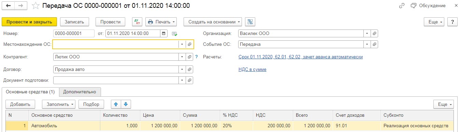Open Лютик ООО contractor card icon
This screenshot has width=460, height=132.
(x=189, y=57)
